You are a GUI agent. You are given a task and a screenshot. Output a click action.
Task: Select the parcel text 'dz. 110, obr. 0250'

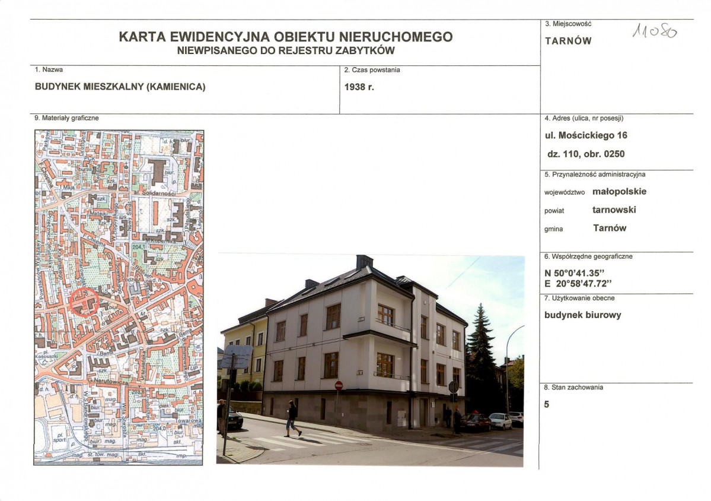586,154
